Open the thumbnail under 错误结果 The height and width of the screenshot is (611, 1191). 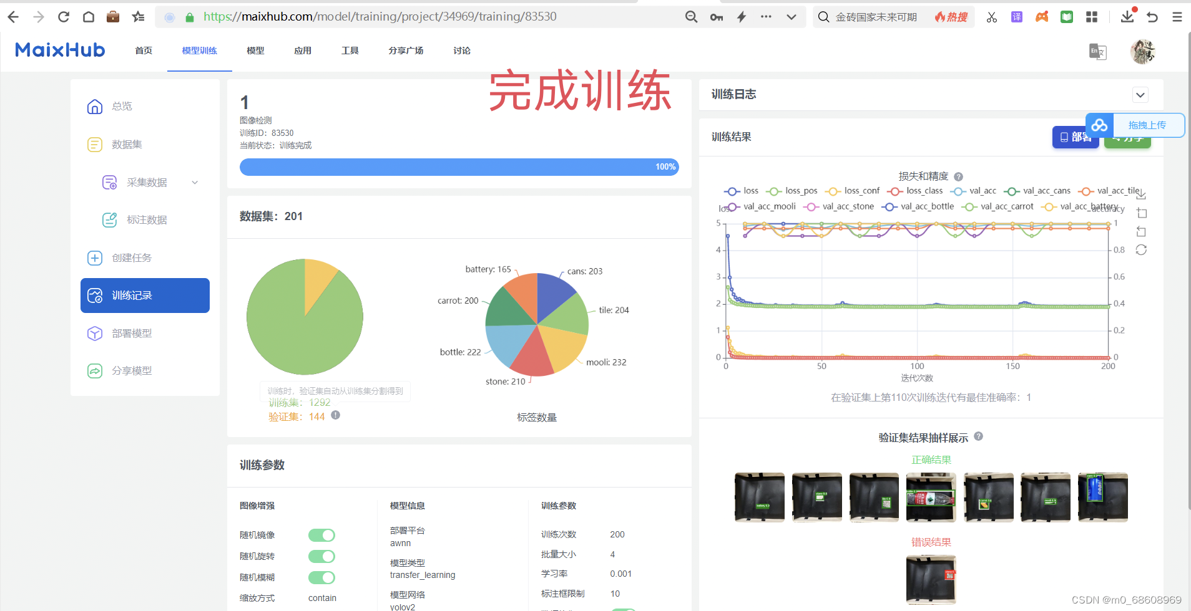click(x=931, y=579)
